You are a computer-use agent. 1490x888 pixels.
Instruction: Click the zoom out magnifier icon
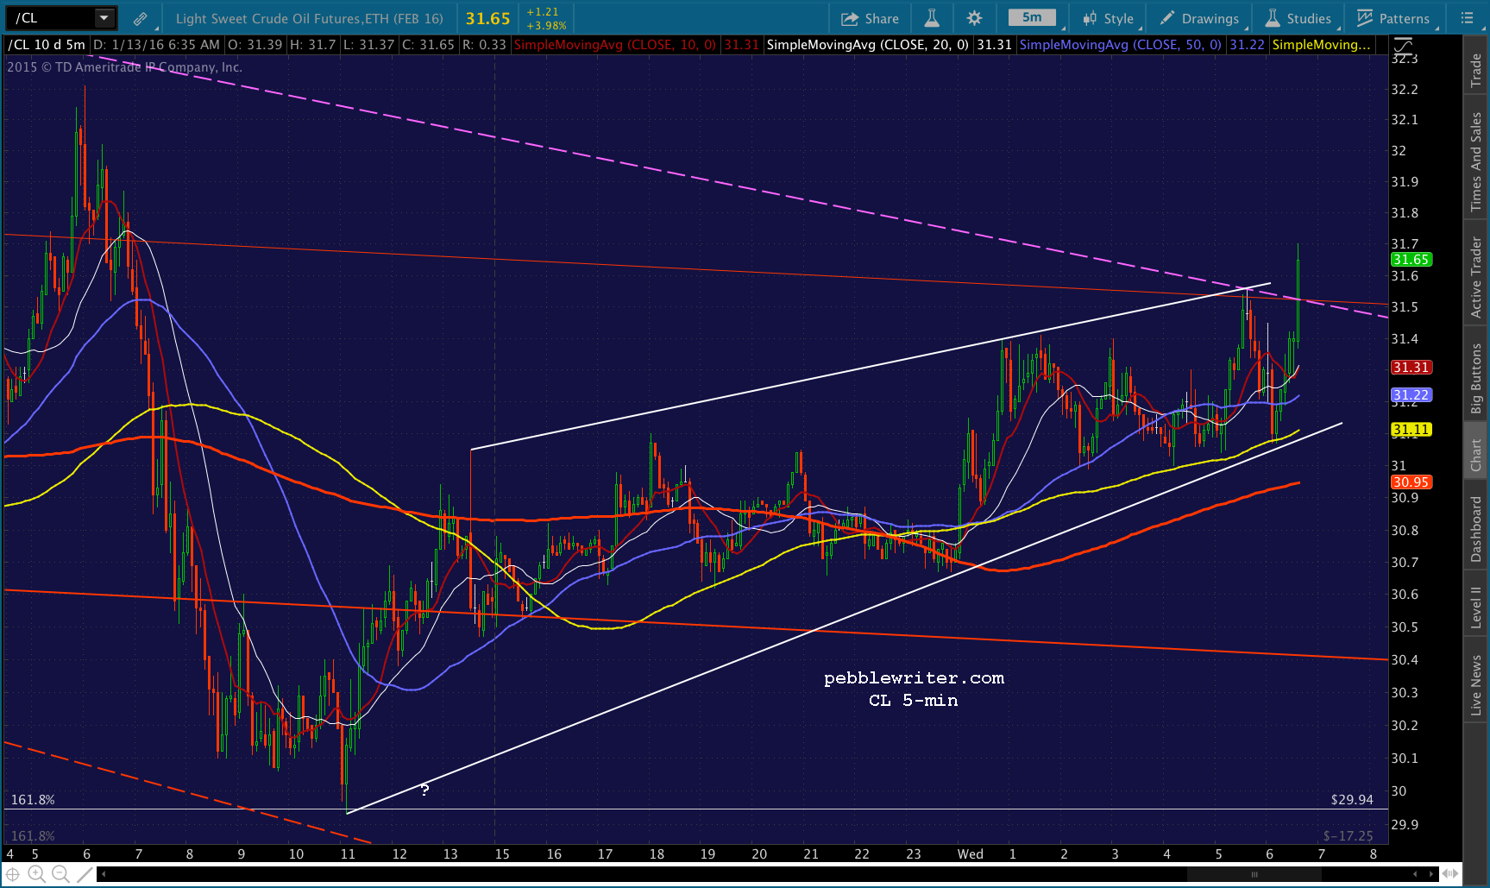tap(60, 874)
